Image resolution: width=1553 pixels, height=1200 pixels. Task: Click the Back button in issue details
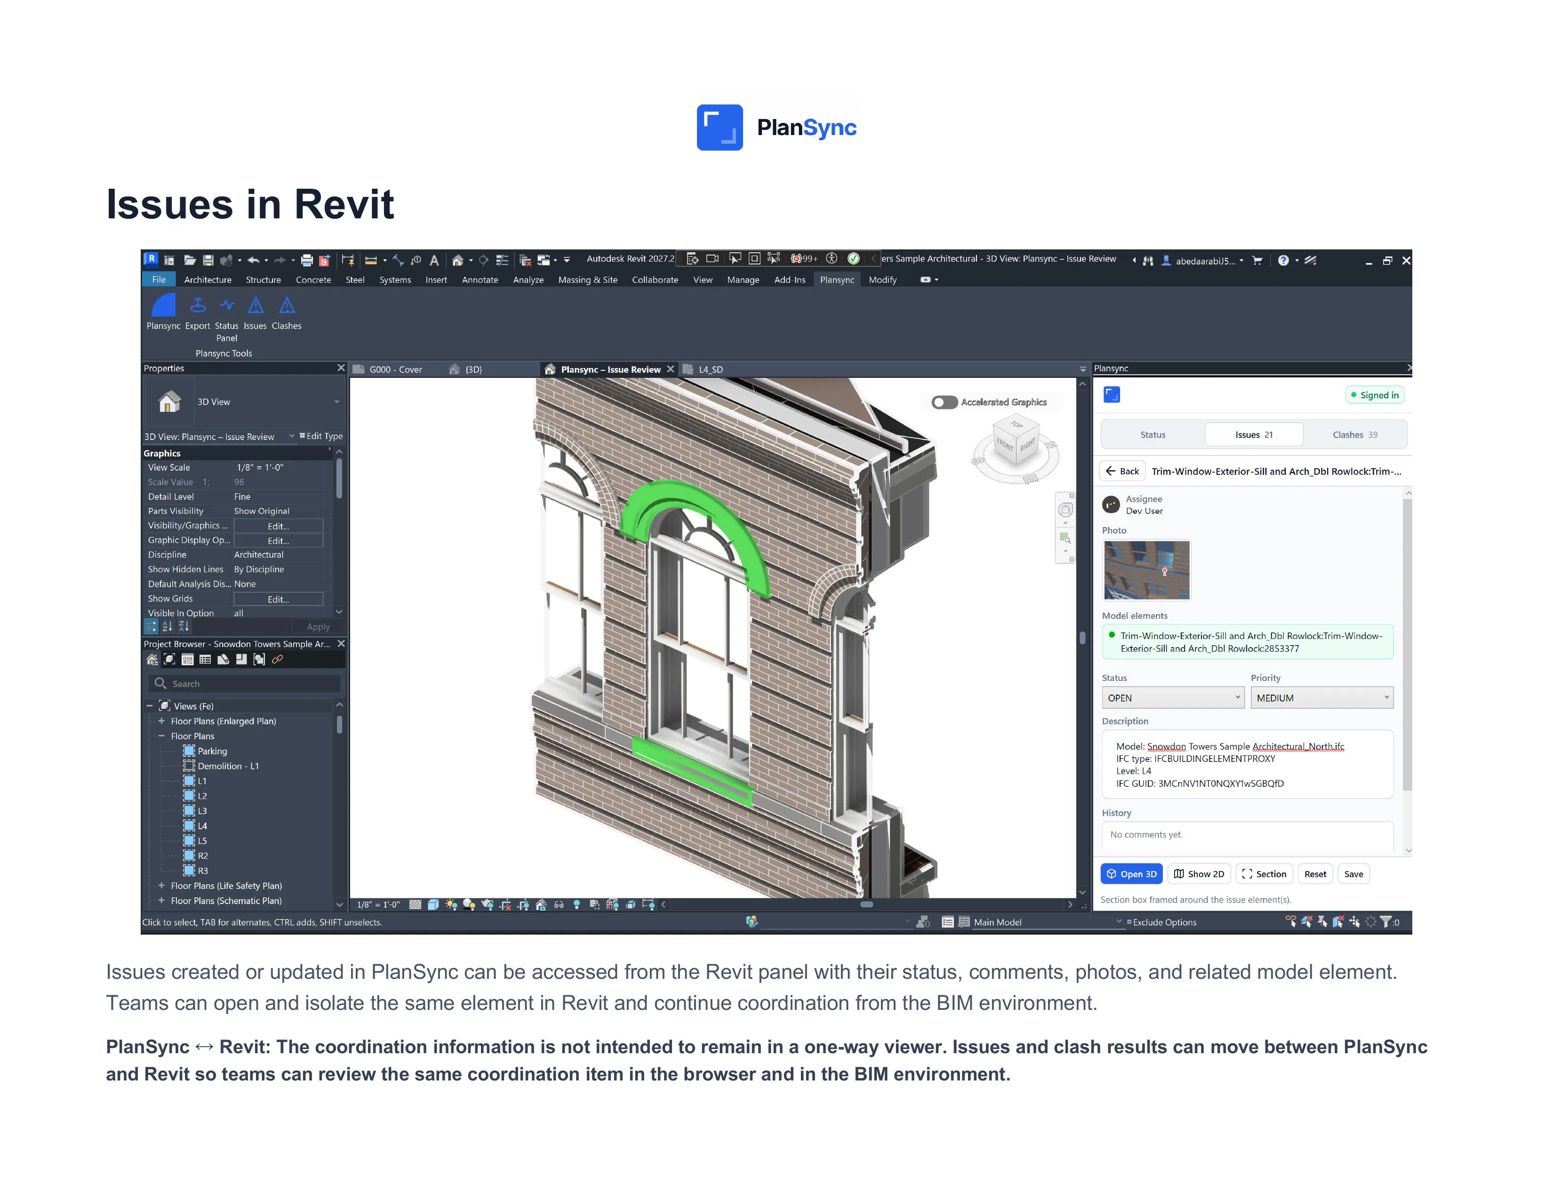click(x=1122, y=472)
